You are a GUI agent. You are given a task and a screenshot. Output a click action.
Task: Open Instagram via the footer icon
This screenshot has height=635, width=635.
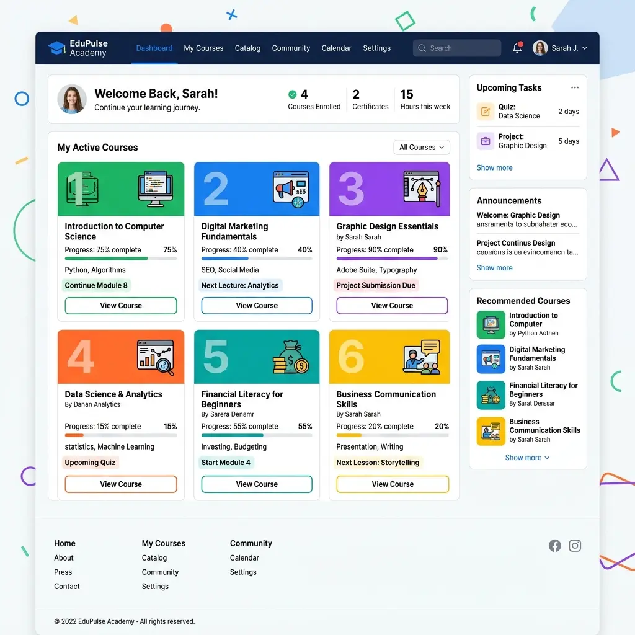575,546
